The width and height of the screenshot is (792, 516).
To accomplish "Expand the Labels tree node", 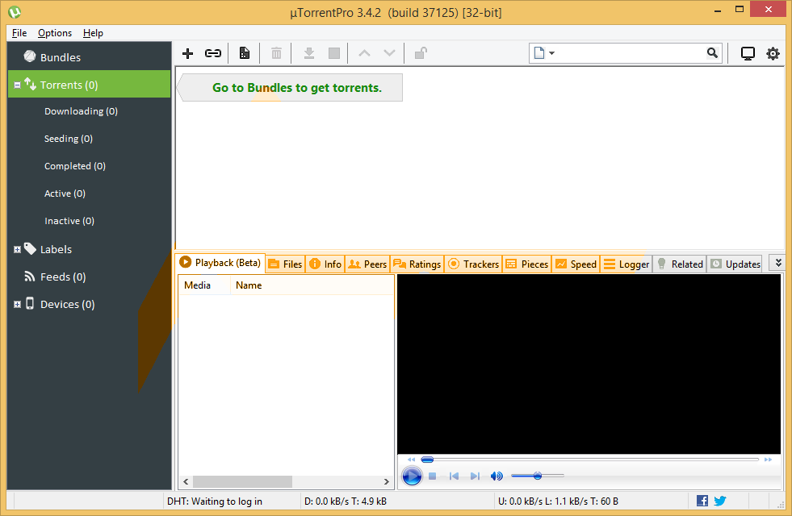I will (17, 249).
